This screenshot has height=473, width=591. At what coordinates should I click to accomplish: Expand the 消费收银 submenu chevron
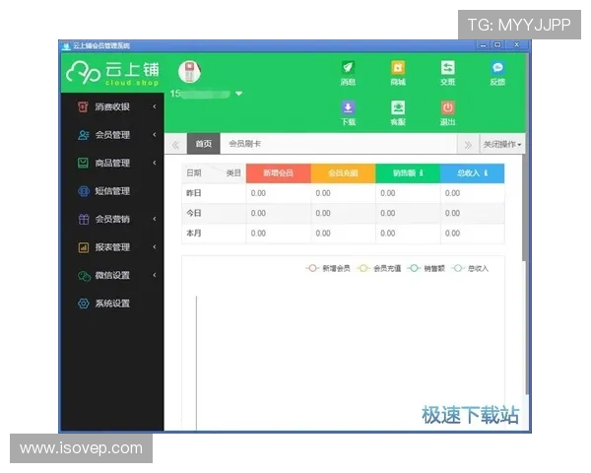tap(155, 106)
